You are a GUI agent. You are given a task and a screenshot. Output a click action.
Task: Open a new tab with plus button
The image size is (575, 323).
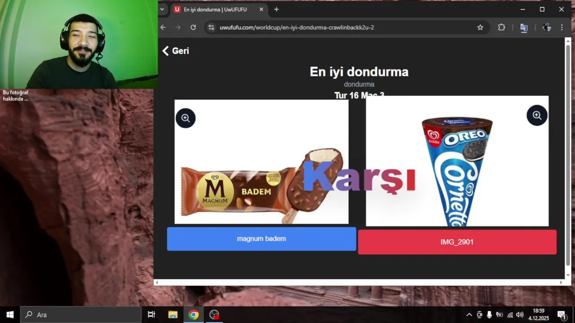tap(276, 9)
